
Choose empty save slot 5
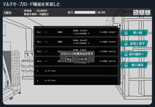point(76,71)
